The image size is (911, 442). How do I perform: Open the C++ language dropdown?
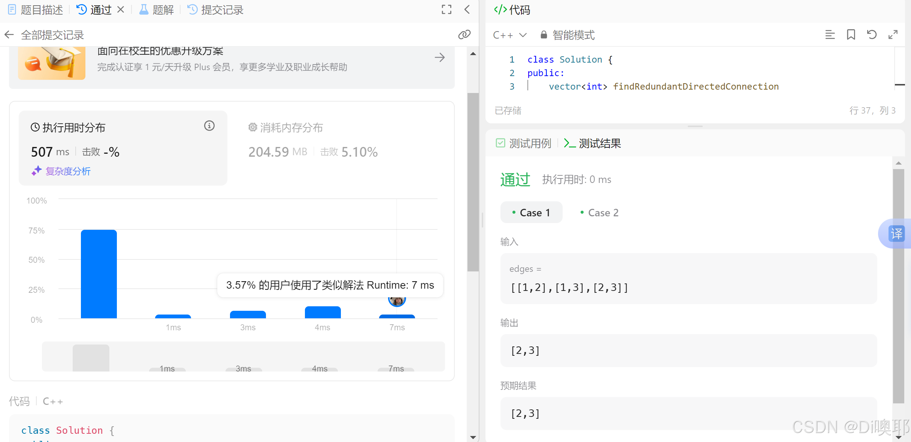(509, 34)
